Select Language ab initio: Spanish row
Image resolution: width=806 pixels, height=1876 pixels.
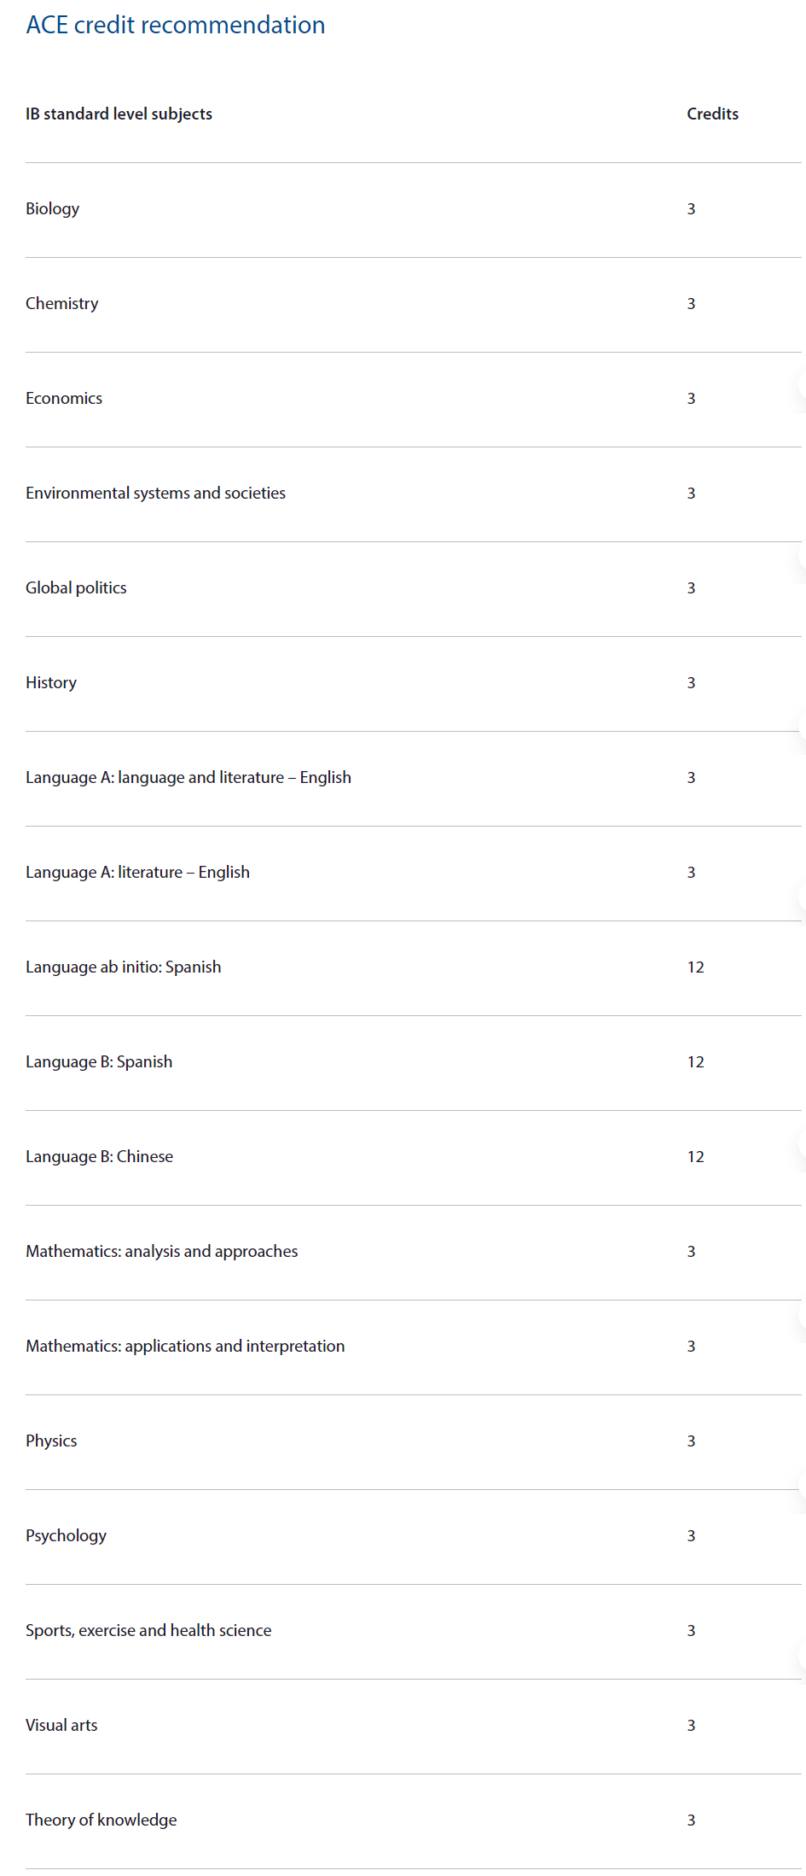[414, 967]
